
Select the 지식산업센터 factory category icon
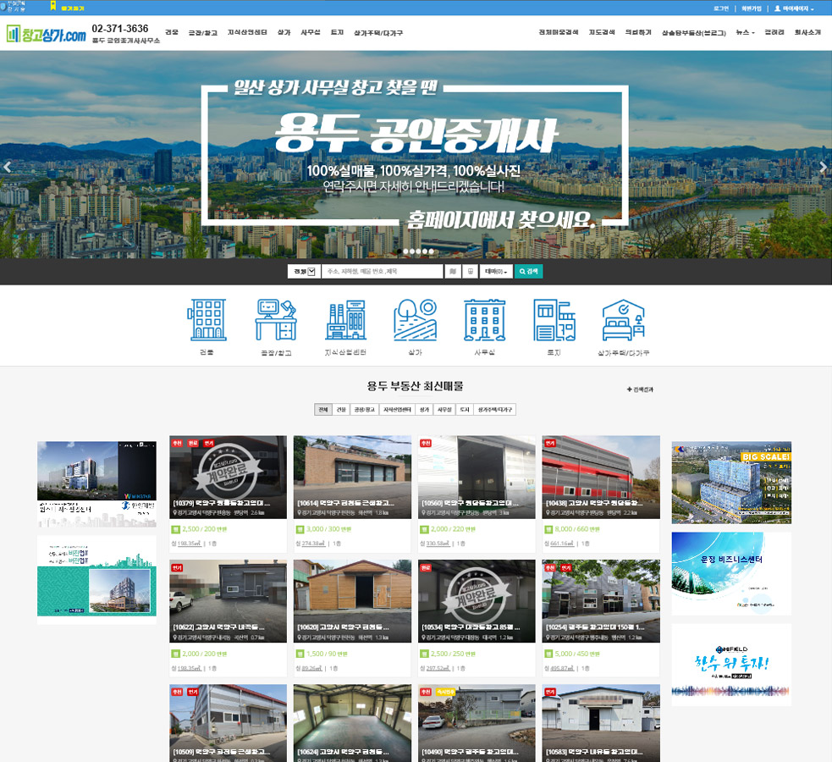click(x=345, y=320)
